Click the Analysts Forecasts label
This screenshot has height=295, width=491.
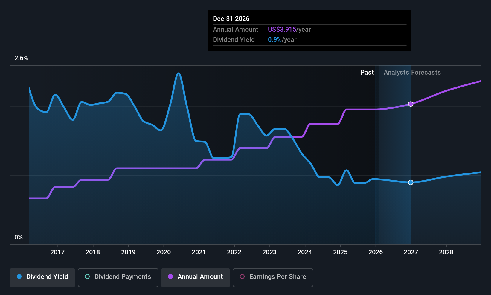[412, 73]
